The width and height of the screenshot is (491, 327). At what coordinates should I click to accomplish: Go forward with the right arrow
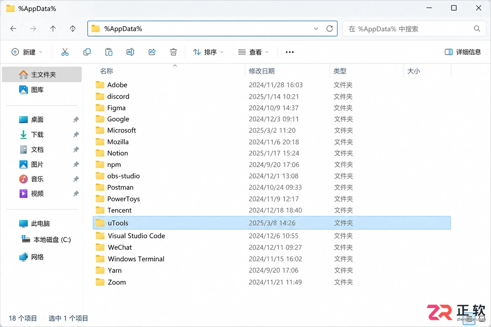[33, 29]
